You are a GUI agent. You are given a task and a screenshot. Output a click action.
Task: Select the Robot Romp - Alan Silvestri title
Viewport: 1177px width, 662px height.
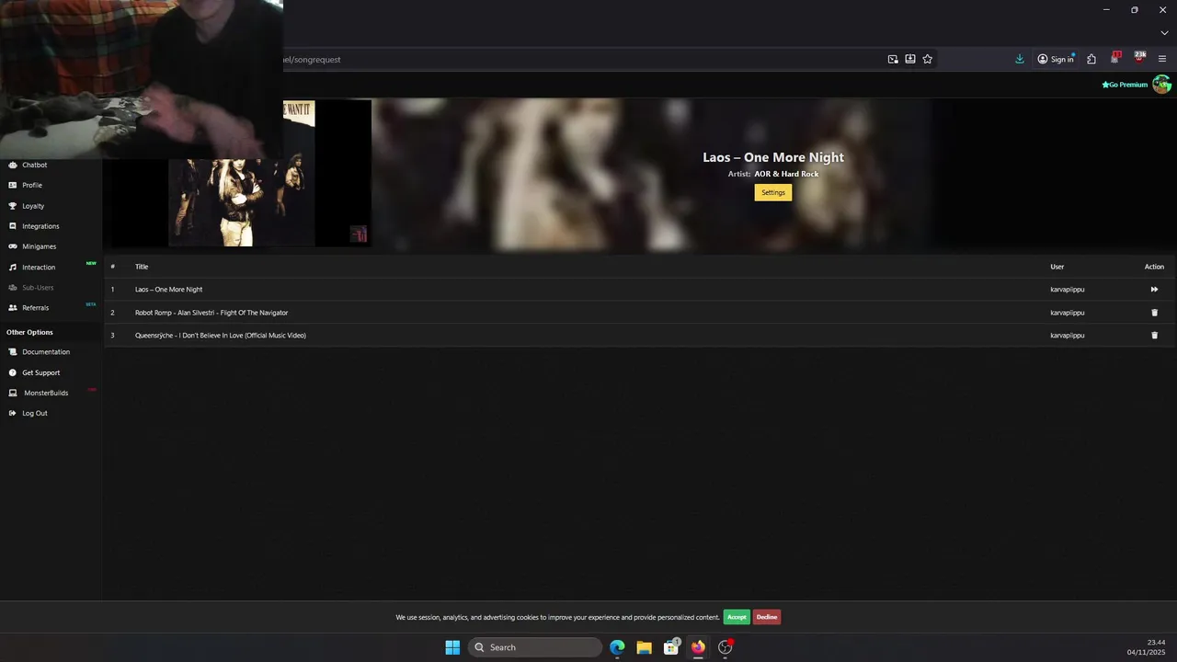click(211, 313)
